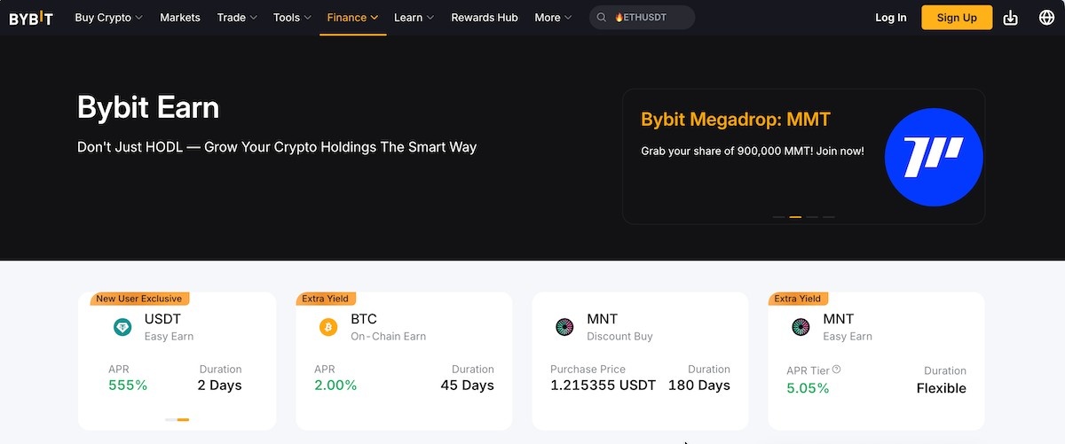Click the ETHUSDT search field
The width and height of the screenshot is (1065, 444).
click(x=643, y=18)
